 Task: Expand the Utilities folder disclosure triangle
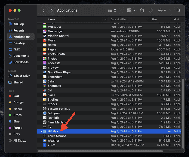pos(41,131)
